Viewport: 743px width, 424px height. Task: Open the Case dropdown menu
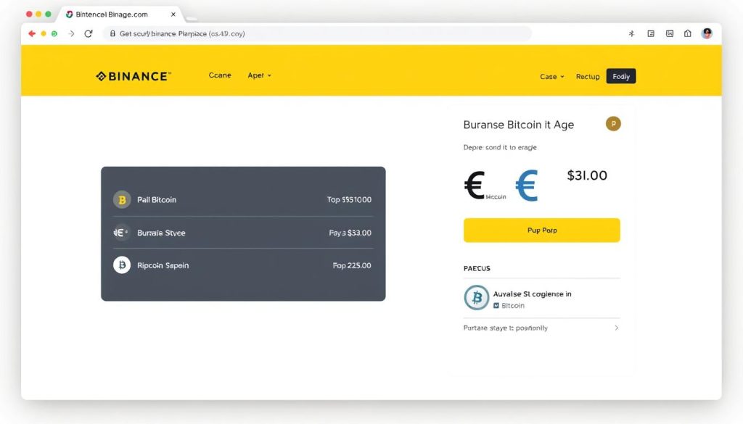pyautogui.click(x=552, y=77)
